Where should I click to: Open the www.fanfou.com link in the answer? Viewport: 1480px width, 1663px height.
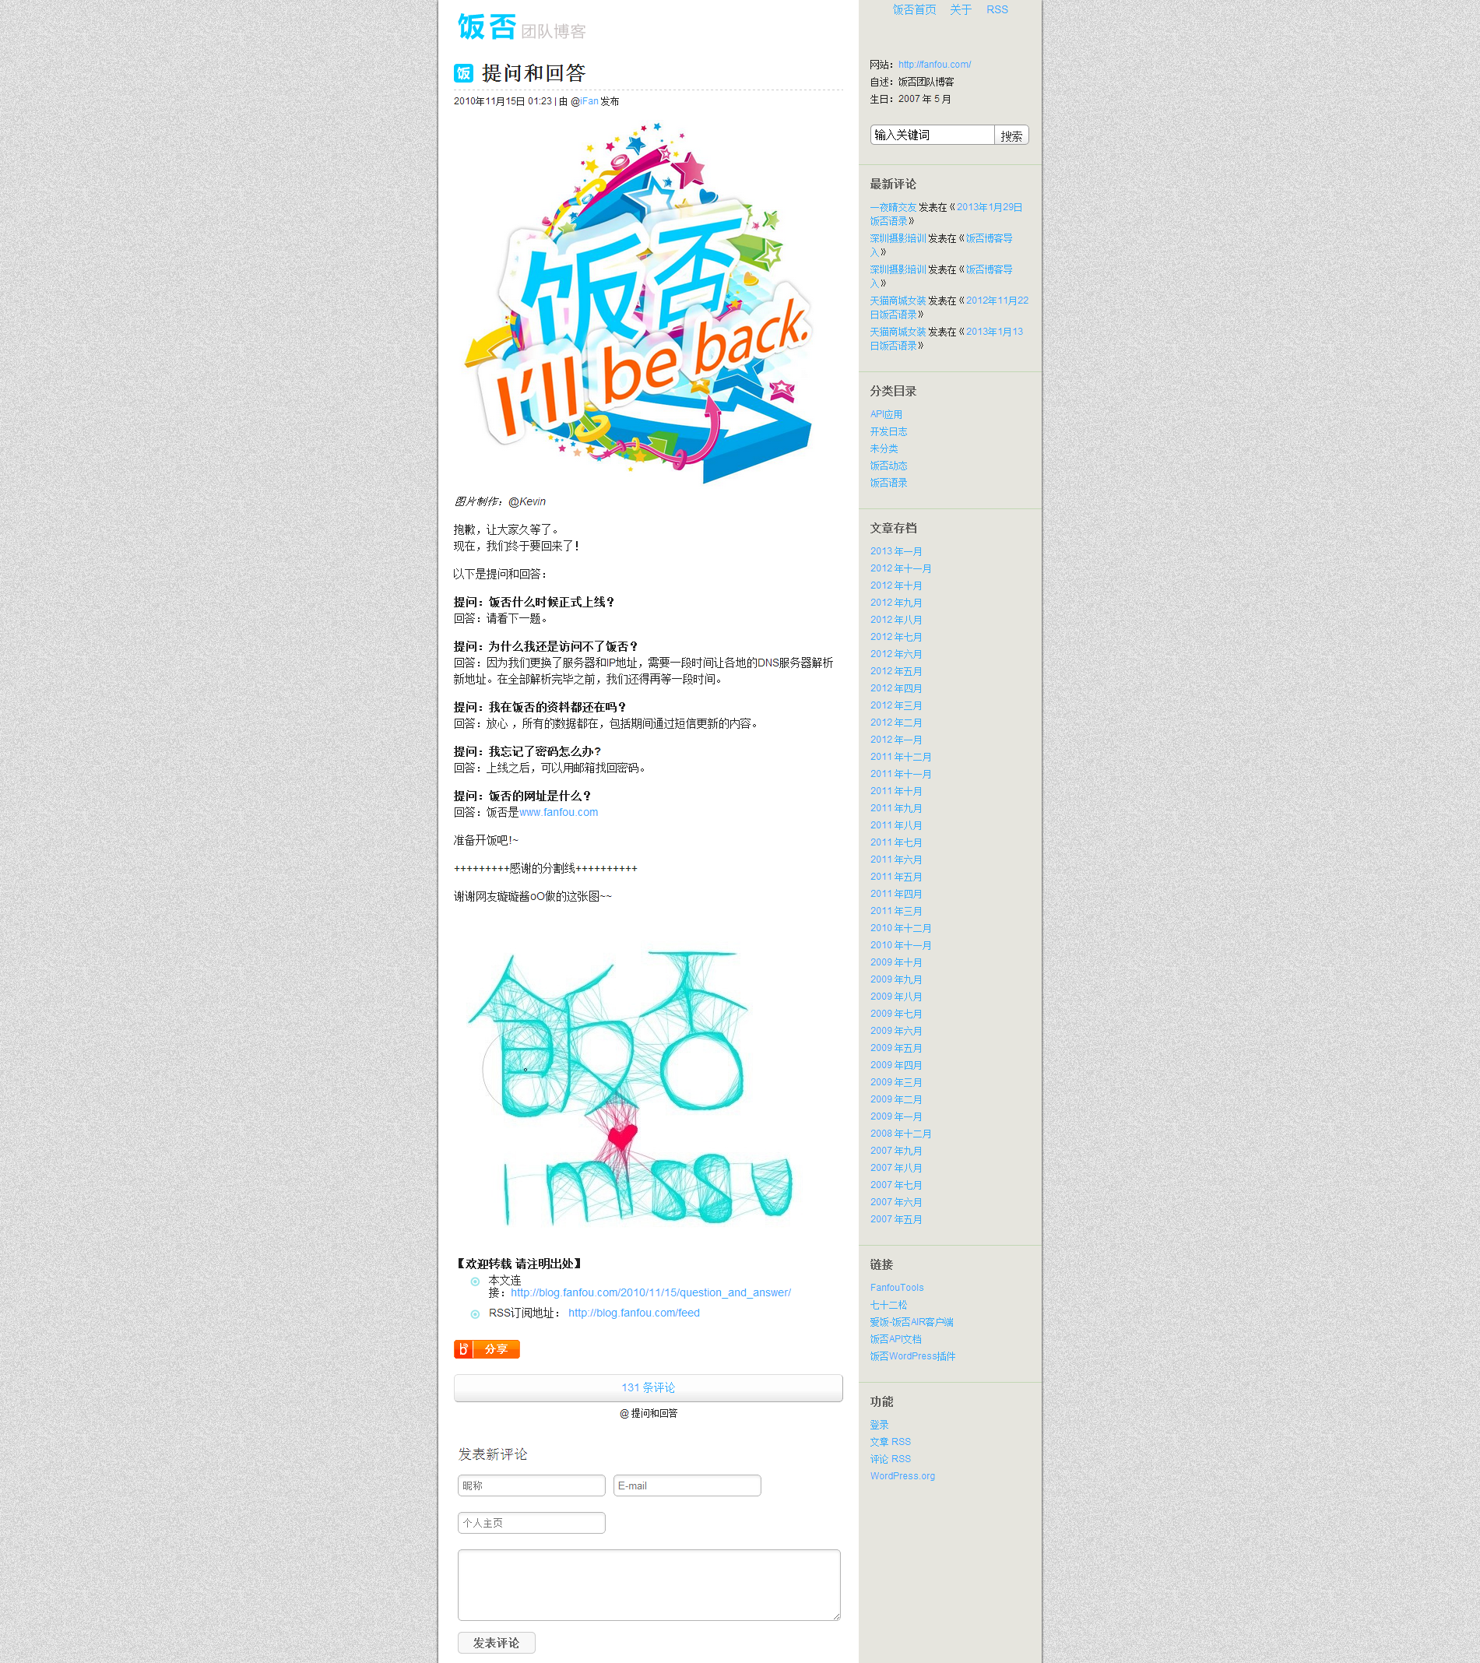tap(558, 812)
